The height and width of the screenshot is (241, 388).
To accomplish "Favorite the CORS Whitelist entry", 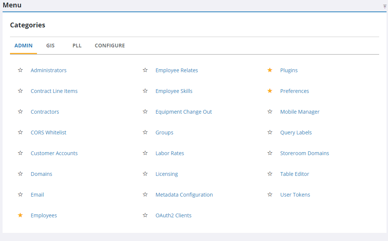I will coord(20,132).
